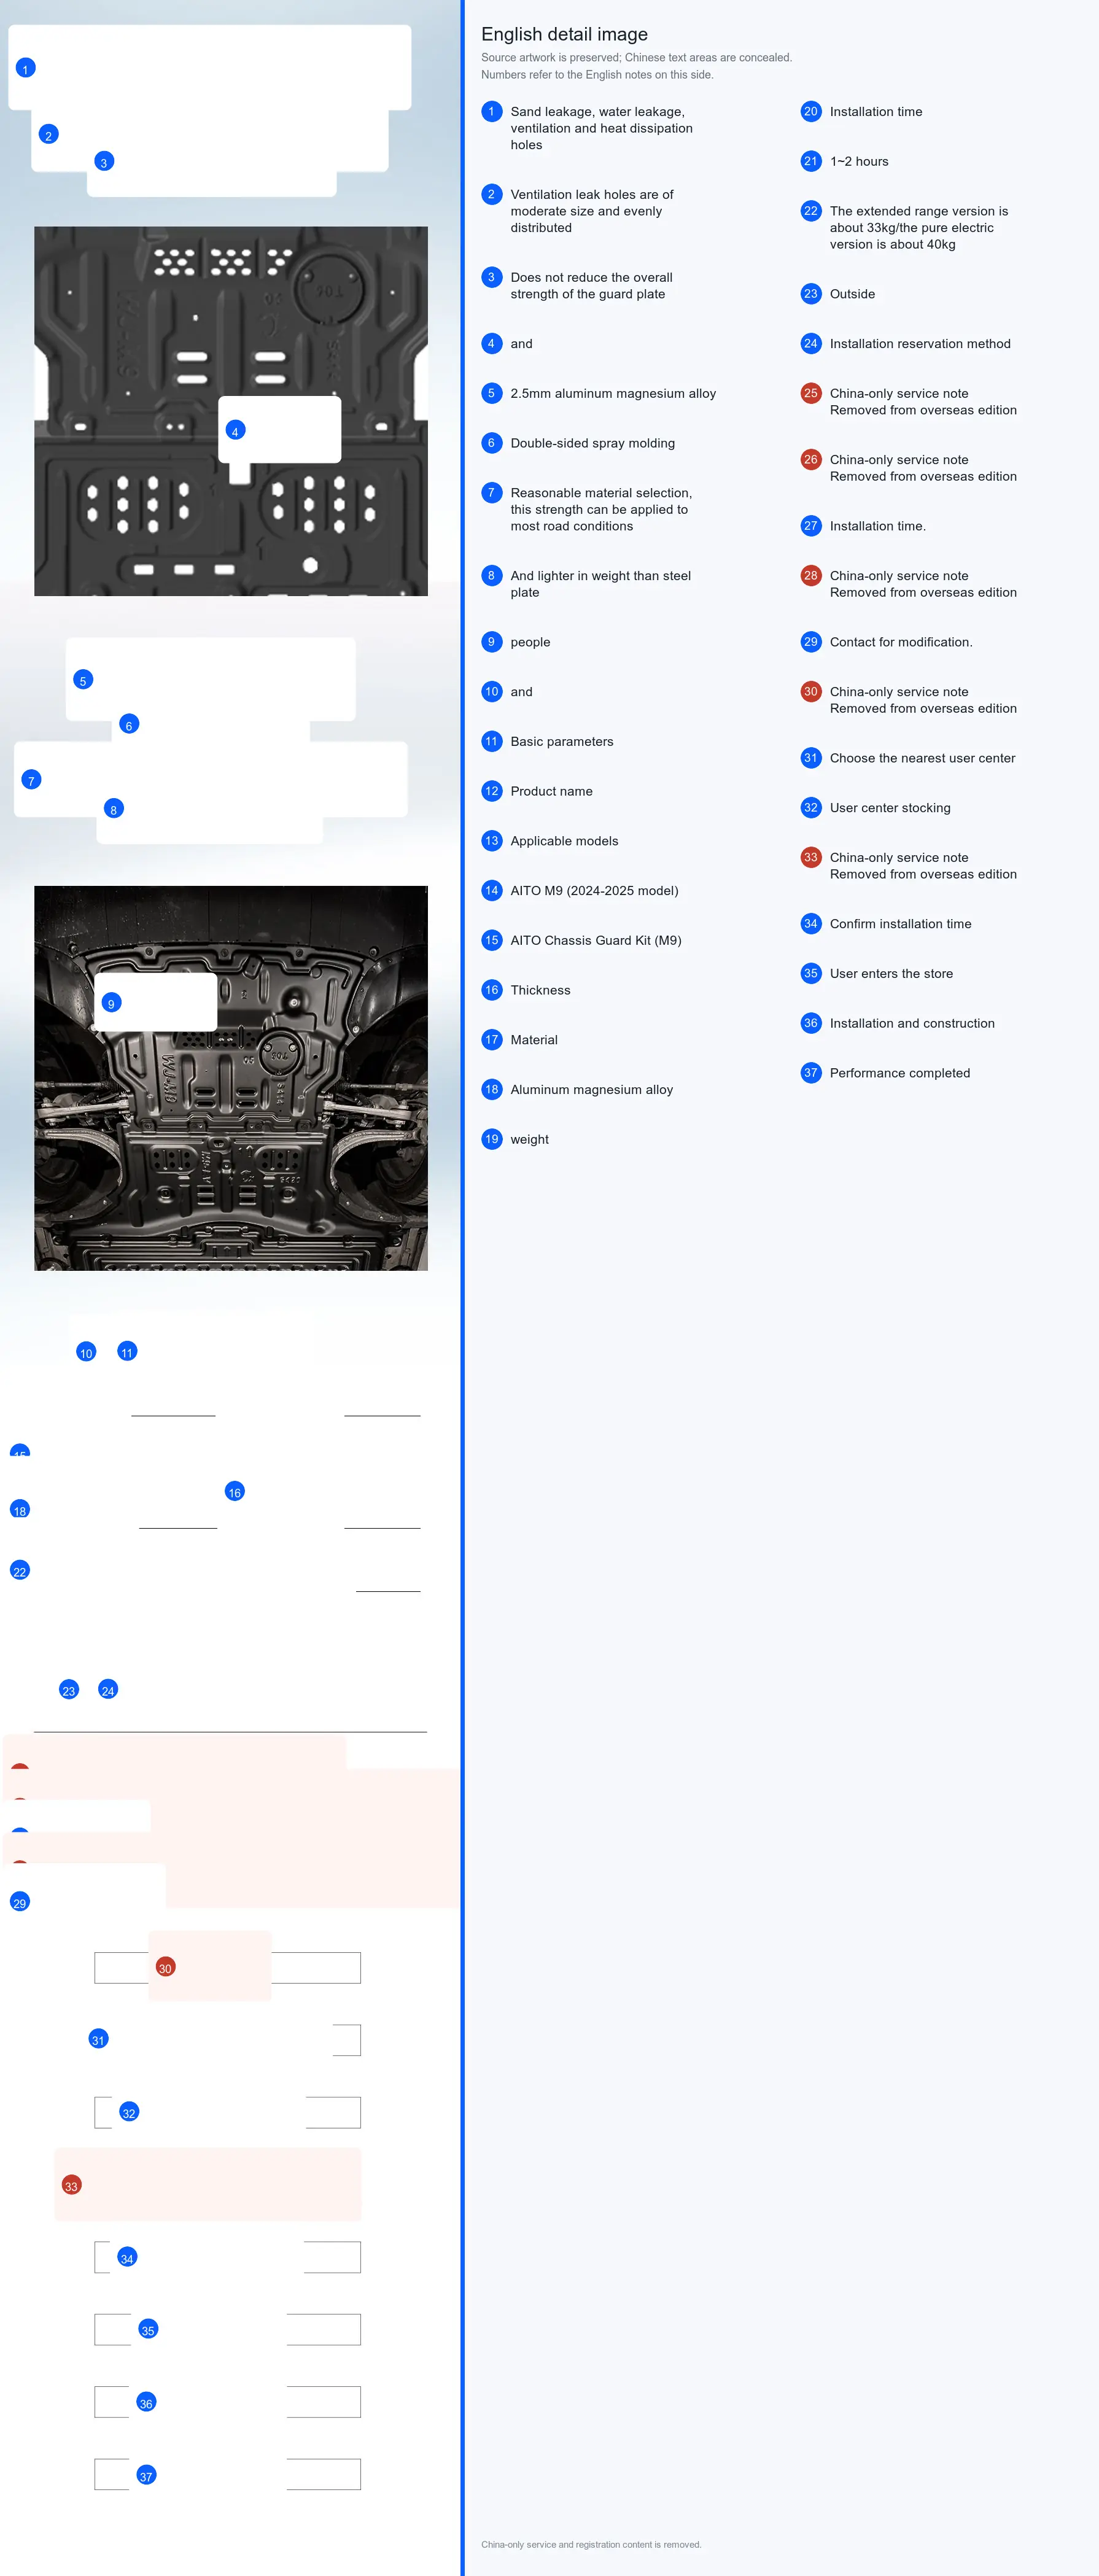Viewport: 1099px width, 2576px height.
Task: Select 'Confirm installation time' text
Action: click(x=900, y=924)
